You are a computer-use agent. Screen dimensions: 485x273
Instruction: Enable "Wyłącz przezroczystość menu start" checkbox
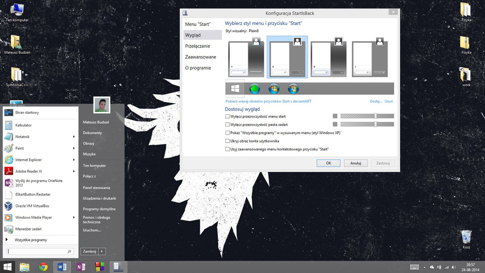tap(227, 116)
